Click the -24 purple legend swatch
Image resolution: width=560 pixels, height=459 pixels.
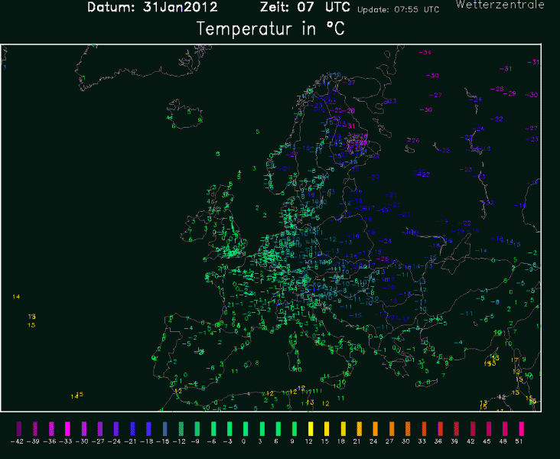117,428
